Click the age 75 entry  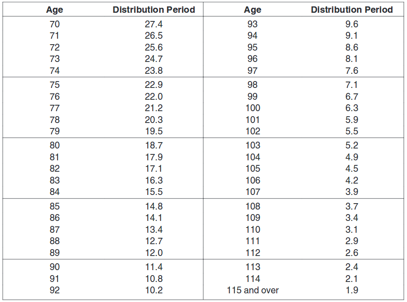55,85
